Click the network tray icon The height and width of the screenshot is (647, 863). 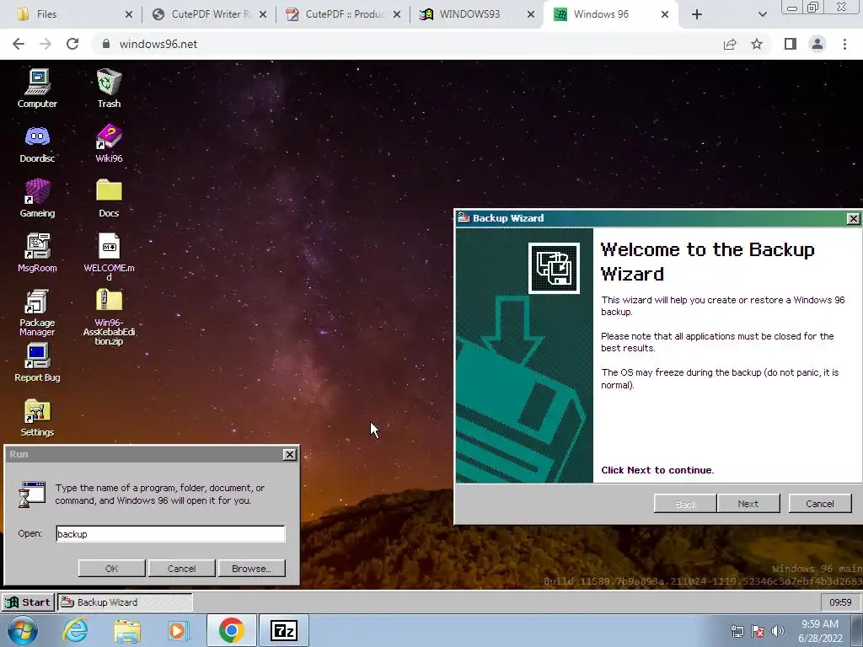pos(737,631)
